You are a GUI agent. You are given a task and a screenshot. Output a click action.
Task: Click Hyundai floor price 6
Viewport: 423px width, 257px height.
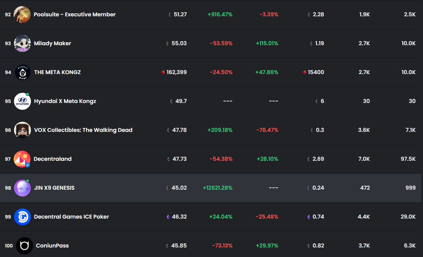coord(322,101)
